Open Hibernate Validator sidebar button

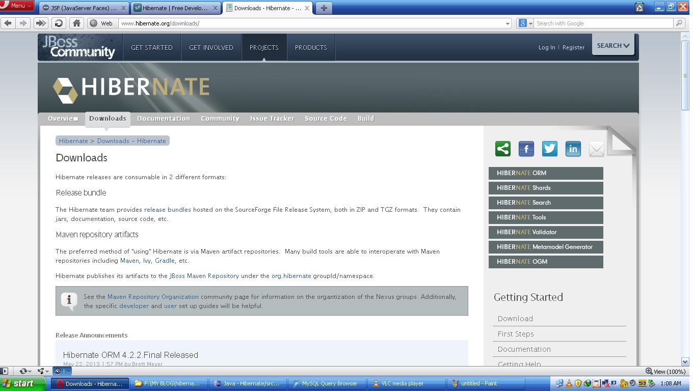tap(546, 232)
